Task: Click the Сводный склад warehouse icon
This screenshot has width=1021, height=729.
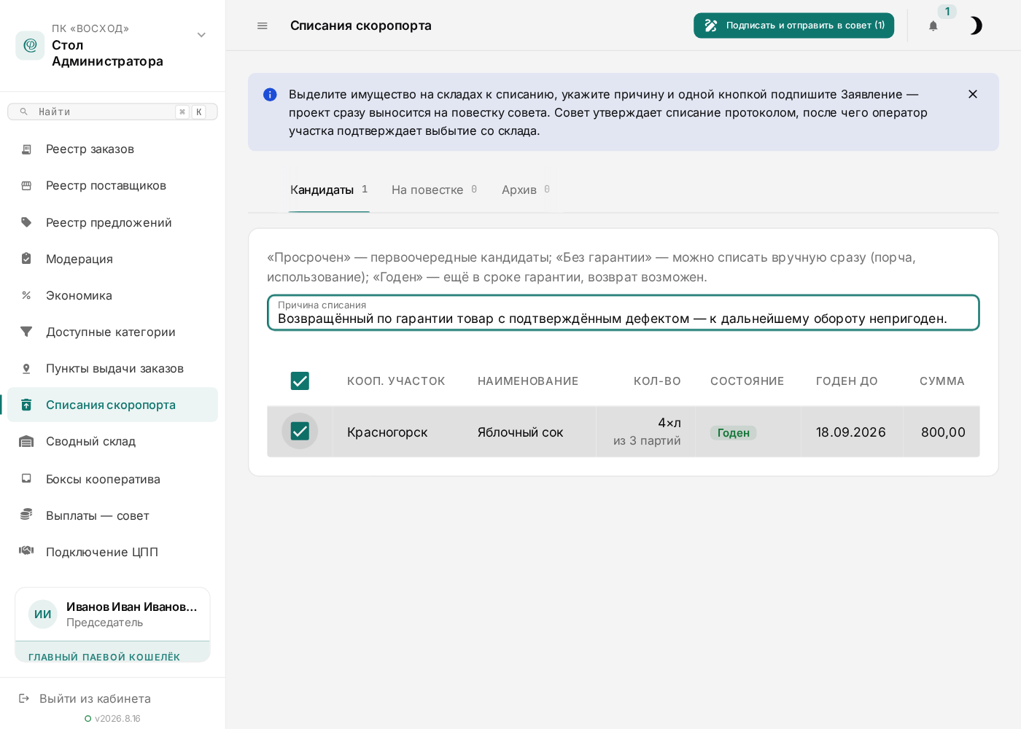Action: (26, 441)
